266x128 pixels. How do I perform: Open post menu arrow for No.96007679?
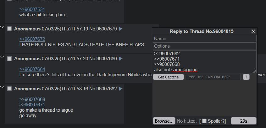pyautogui.click(x=121, y=29)
